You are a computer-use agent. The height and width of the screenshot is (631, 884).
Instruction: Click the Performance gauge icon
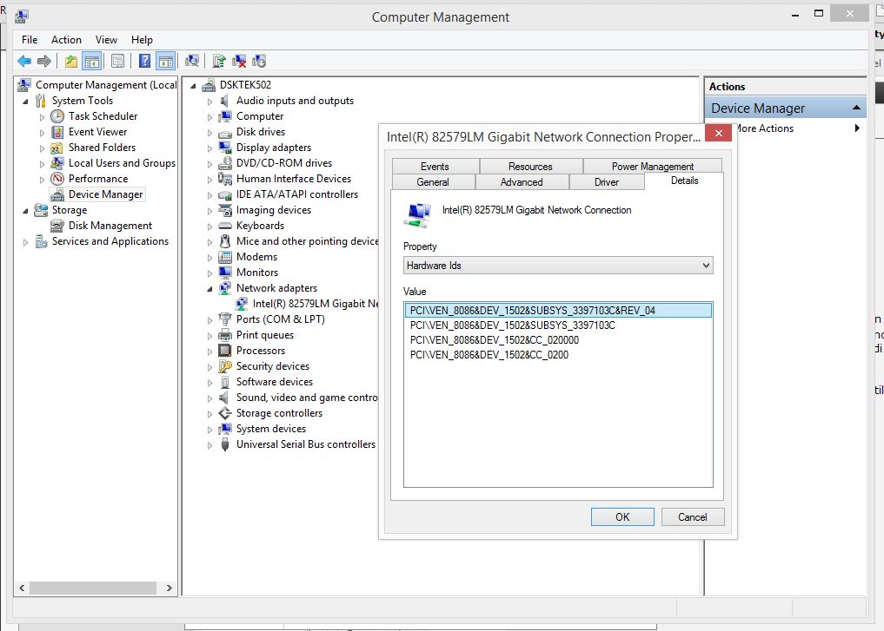pyautogui.click(x=57, y=179)
